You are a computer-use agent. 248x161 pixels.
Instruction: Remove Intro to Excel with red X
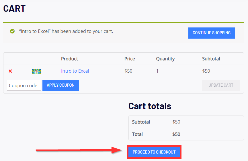(x=10, y=71)
